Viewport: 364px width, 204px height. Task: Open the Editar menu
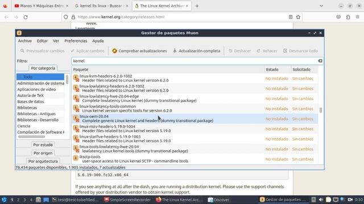click(42, 41)
